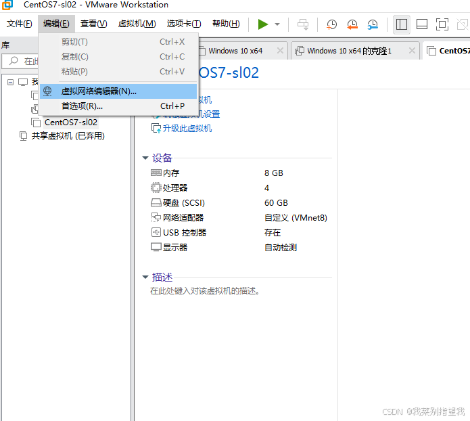The height and width of the screenshot is (421, 470).
Task: Click the VMware Workstation logo in title bar
Action: (x=7, y=5)
